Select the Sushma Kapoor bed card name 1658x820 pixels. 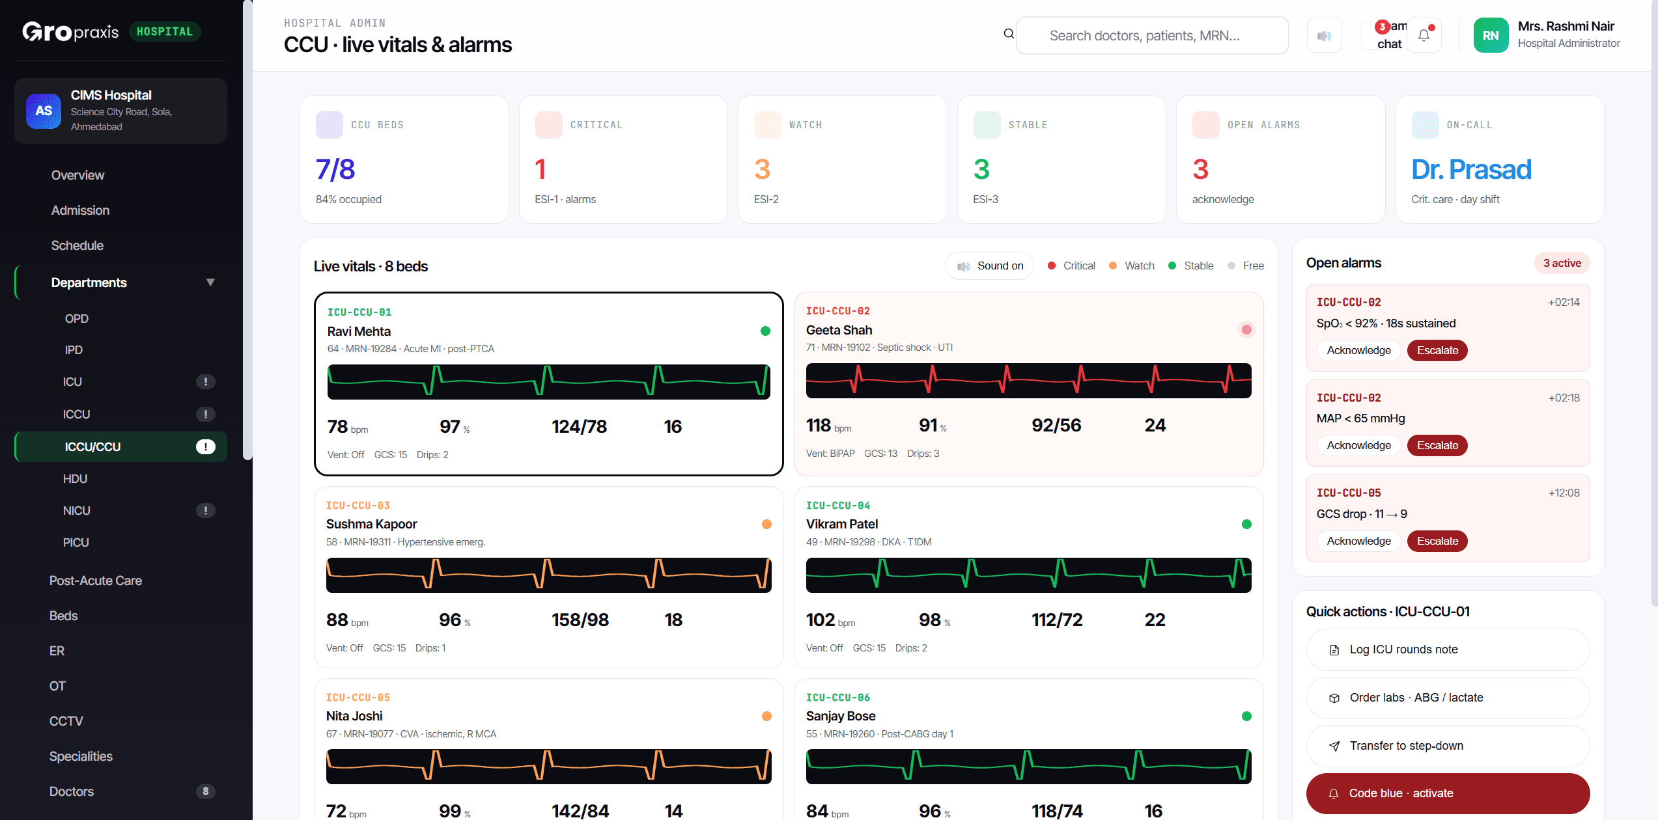coord(371,524)
